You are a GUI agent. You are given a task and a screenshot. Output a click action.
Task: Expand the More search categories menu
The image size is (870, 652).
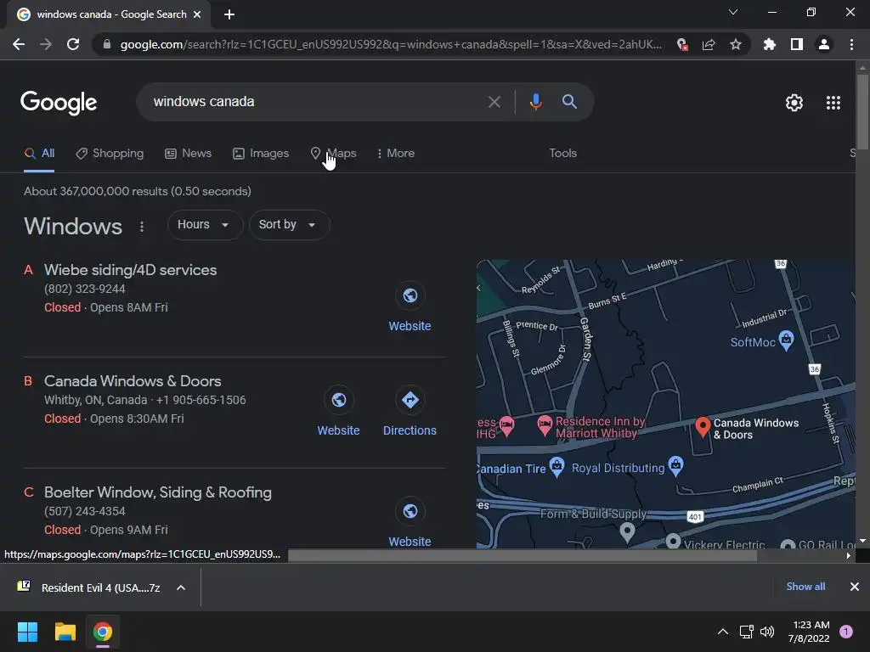(x=396, y=154)
